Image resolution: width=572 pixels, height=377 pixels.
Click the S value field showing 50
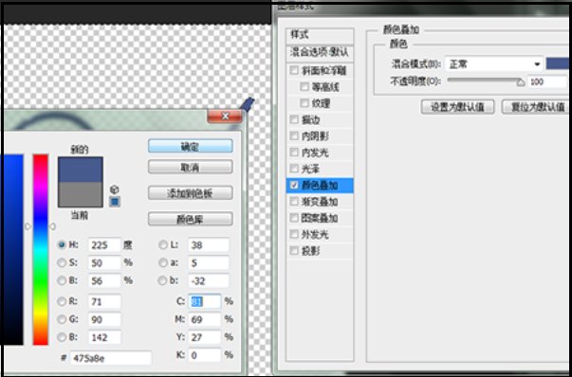pyautogui.click(x=104, y=262)
